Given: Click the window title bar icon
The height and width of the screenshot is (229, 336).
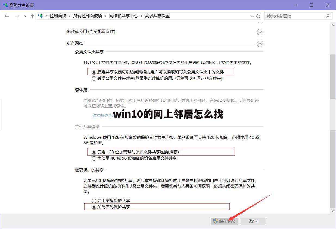Looking at the screenshot, I should (x=5, y=5).
